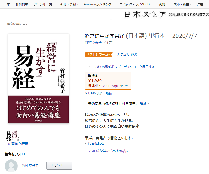Image resolution: width=209 pixels, height=174 pixels.
Task: Open the 新刊・予約 dropdown menu
Action: [x=69, y=4]
